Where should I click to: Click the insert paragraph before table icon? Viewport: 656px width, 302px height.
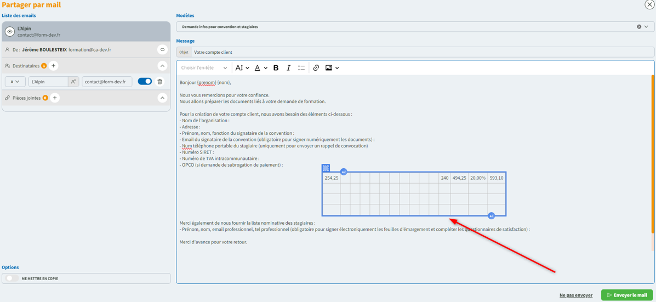click(x=344, y=172)
